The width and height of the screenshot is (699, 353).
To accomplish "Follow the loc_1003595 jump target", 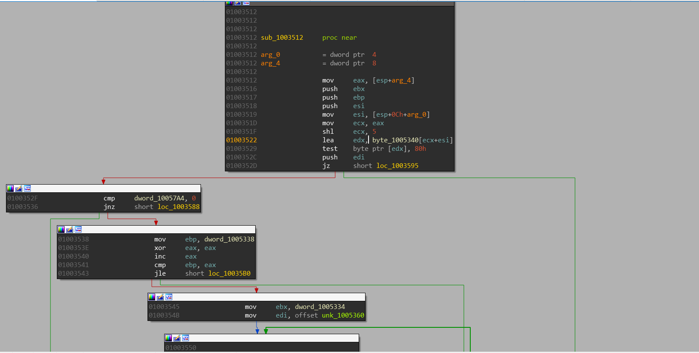I will coord(398,166).
